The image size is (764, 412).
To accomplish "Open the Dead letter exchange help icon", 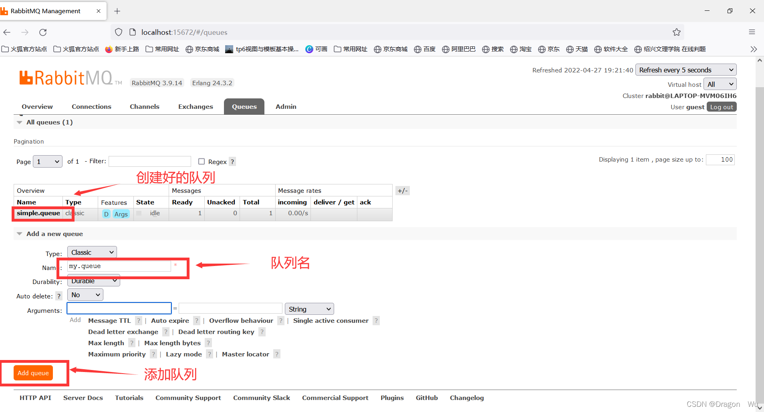I will point(166,332).
